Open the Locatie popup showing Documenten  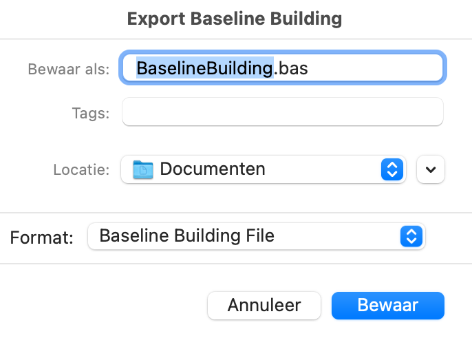264,169
